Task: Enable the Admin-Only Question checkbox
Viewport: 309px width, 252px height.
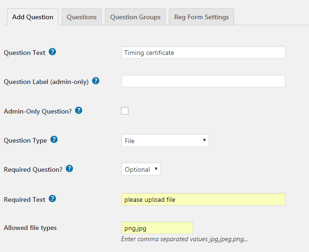Action: tap(125, 111)
